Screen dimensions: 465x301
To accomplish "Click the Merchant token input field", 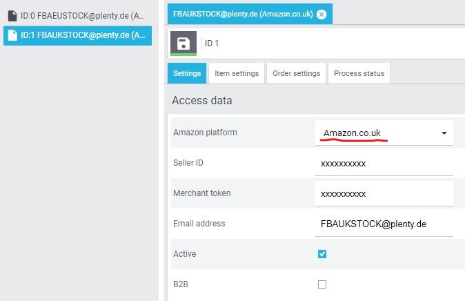I will [x=383, y=194].
